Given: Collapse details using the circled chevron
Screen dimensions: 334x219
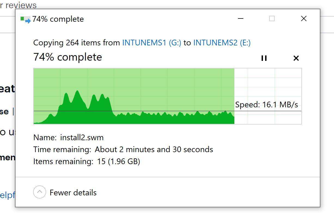Looking at the screenshot, I should point(39,192).
